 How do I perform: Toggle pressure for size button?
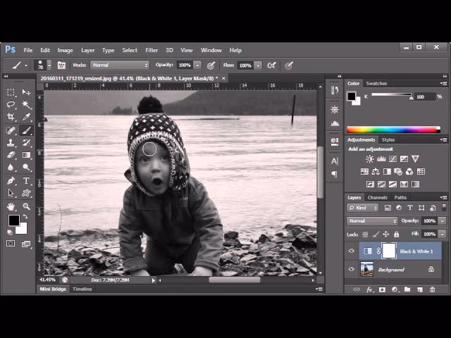point(289,65)
